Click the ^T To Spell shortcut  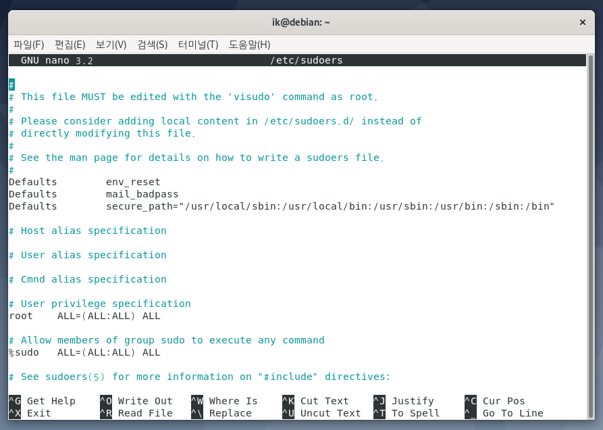point(407,414)
